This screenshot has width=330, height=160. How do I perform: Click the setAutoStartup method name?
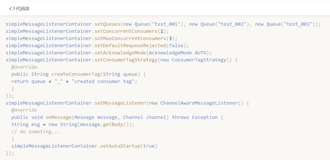pyautogui.click(x=120, y=146)
